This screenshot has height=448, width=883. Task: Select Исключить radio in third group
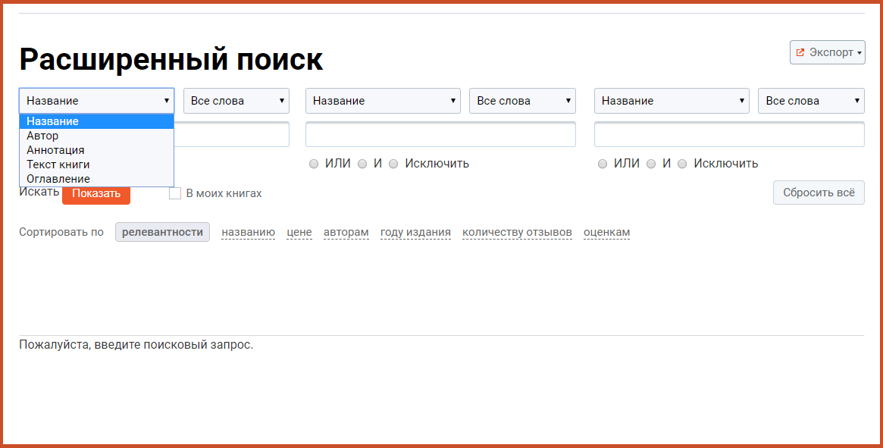[682, 164]
